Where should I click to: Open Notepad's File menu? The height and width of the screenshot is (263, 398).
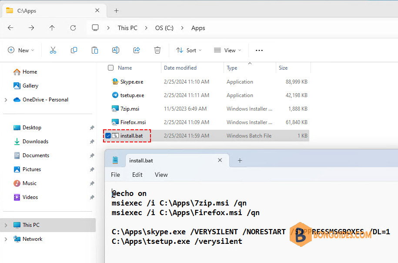[x=115, y=175]
